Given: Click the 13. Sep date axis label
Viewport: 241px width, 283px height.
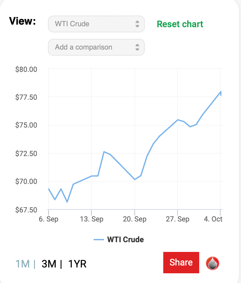Looking at the screenshot, I should click(x=92, y=219).
